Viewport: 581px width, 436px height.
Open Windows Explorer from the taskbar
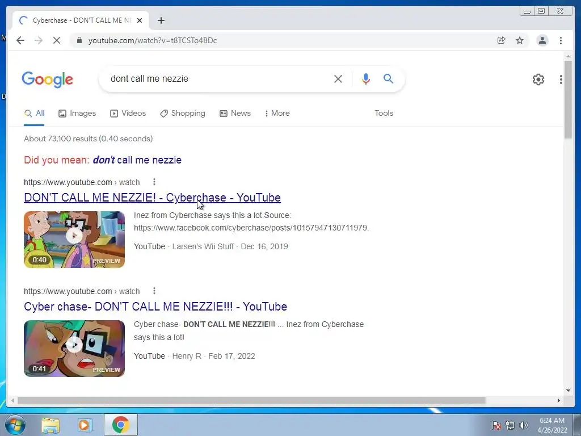click(50, 425)
